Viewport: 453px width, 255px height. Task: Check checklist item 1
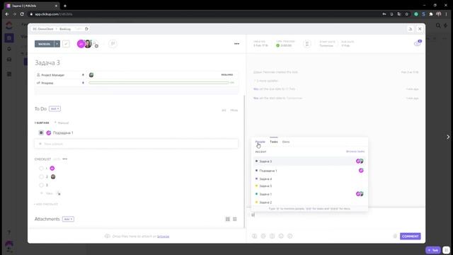(x=41, y=169)
